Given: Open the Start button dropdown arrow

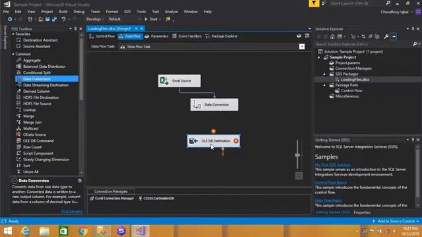Looking at the screenshot, I should pyautogui.click(x=160, y=19).
